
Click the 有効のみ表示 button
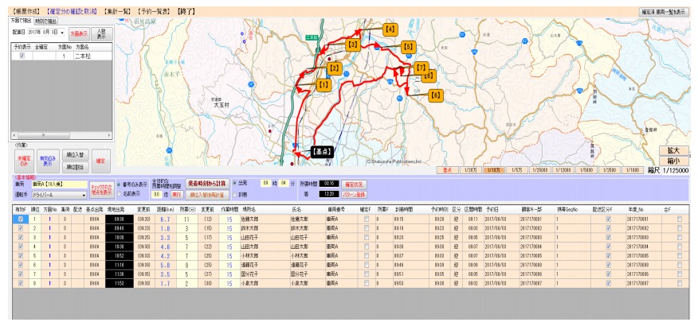click(x=48, y=161)
